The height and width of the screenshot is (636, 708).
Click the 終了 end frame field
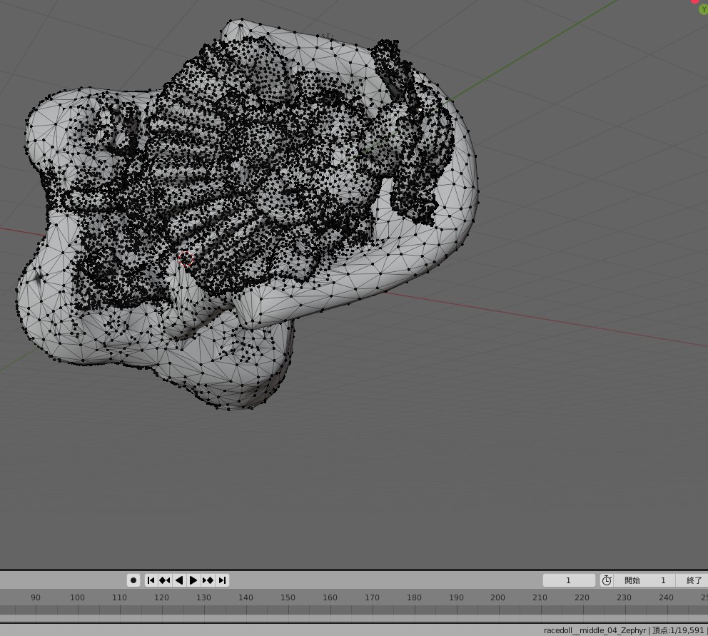pyautogui.click(x=693, y=580)
